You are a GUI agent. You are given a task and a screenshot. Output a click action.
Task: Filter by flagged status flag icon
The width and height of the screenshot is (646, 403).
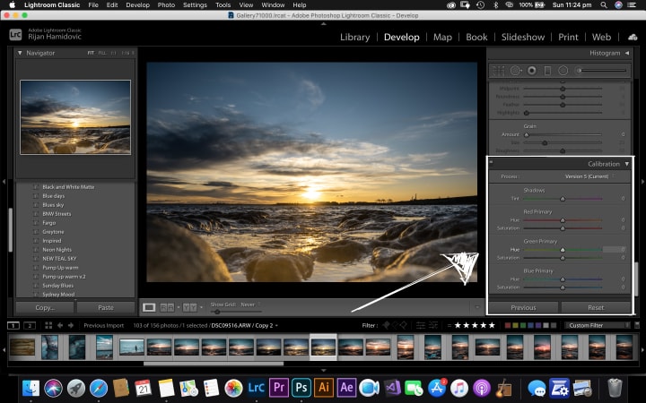386,325
